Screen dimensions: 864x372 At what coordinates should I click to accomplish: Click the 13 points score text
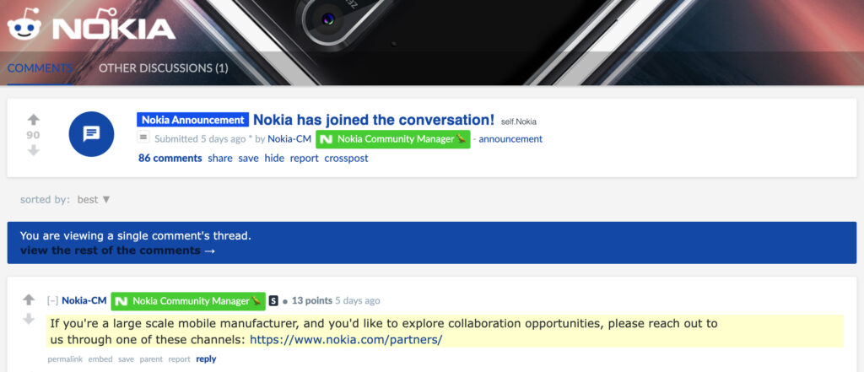[x=312, y=301]
